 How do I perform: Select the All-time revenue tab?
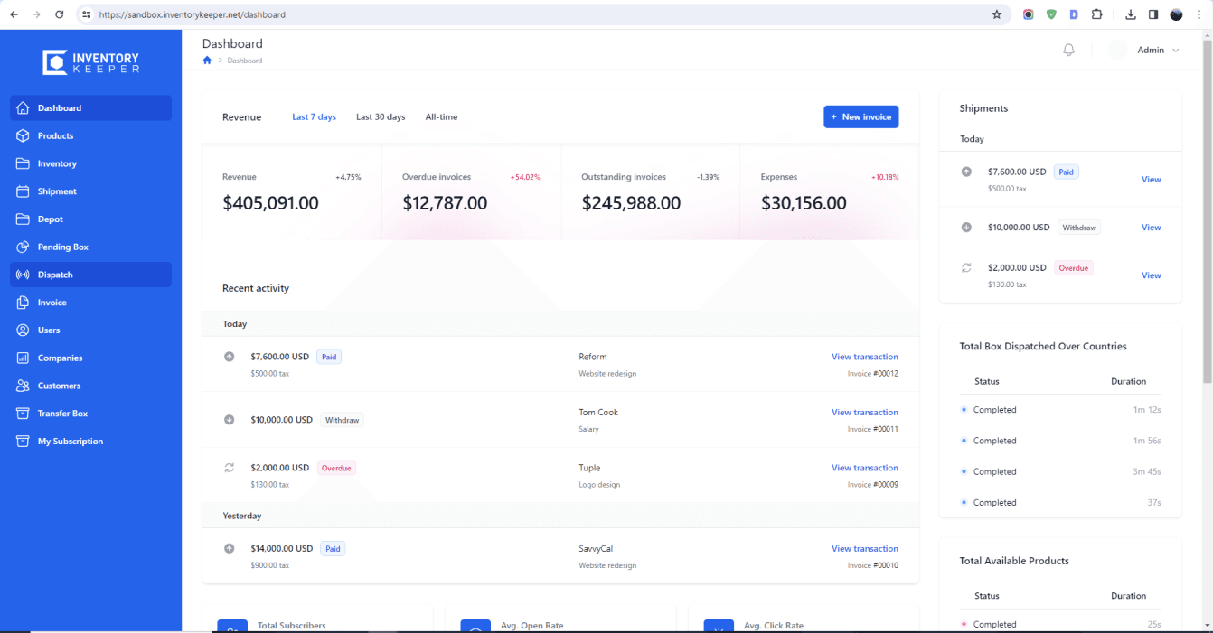coord(441,116)
